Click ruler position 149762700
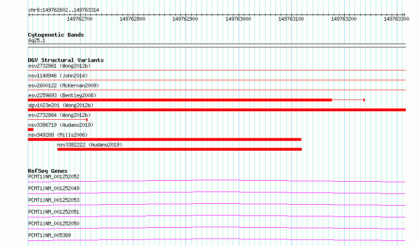 (80, 19)
